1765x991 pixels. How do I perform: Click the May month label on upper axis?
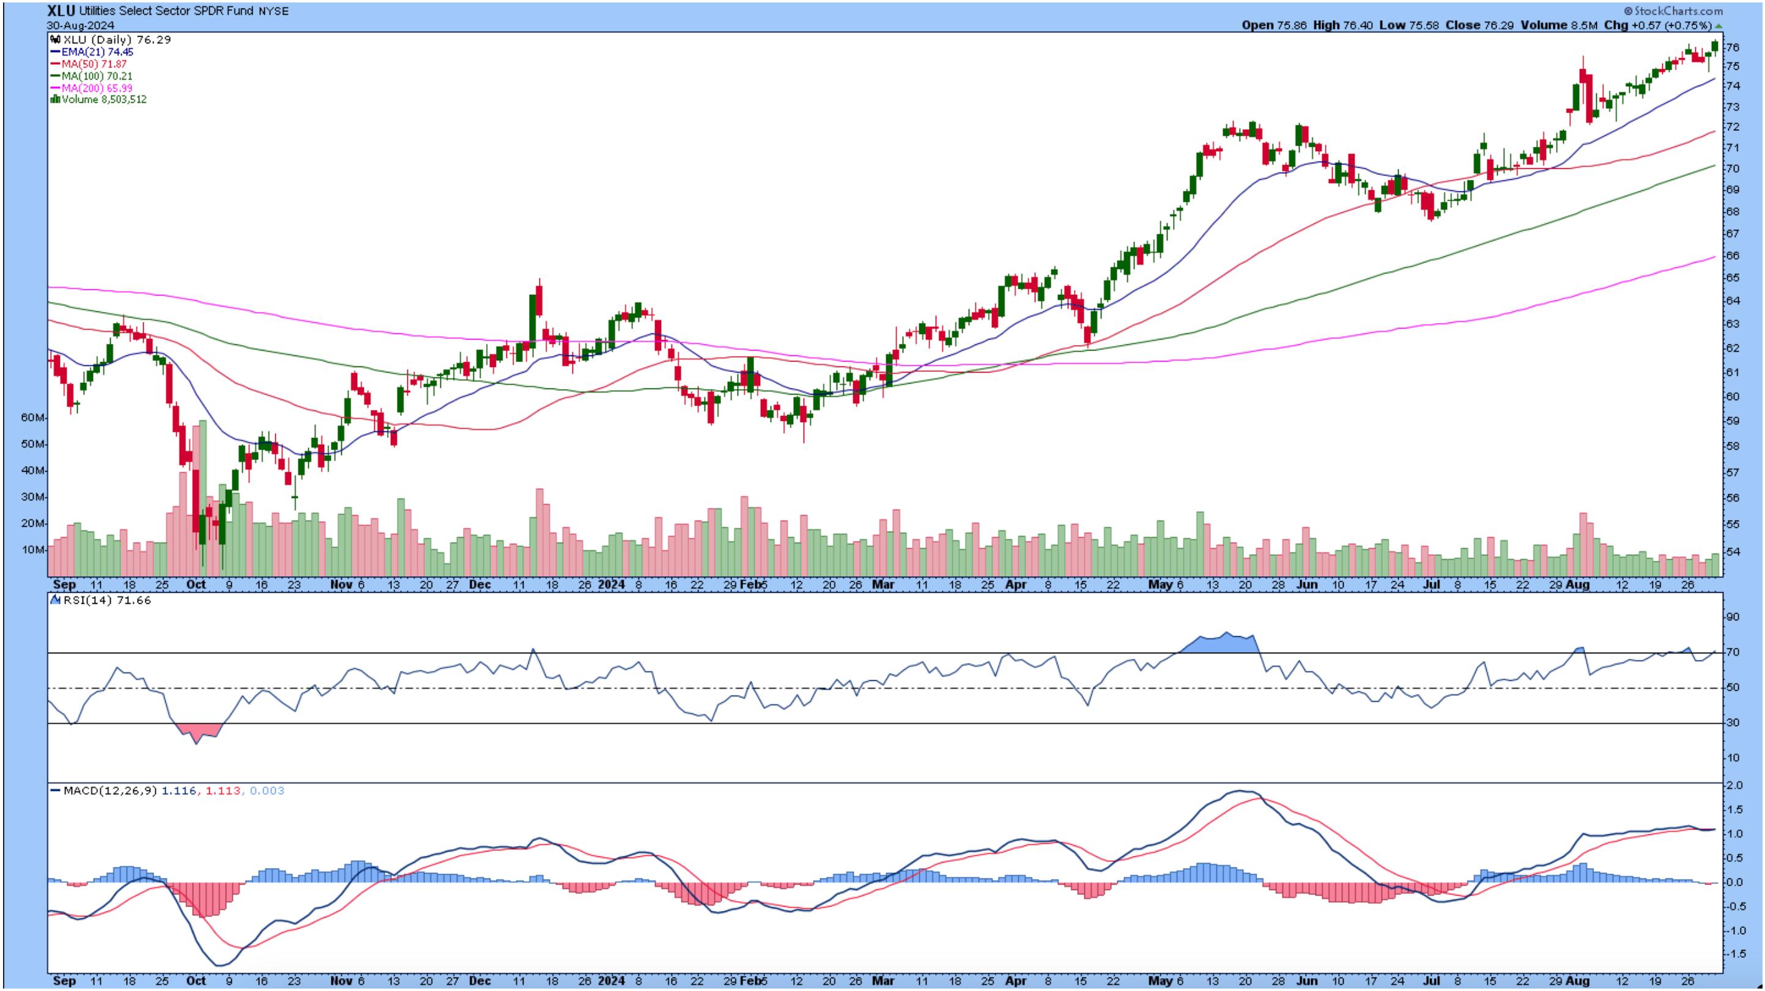(x=1160, y=585)
